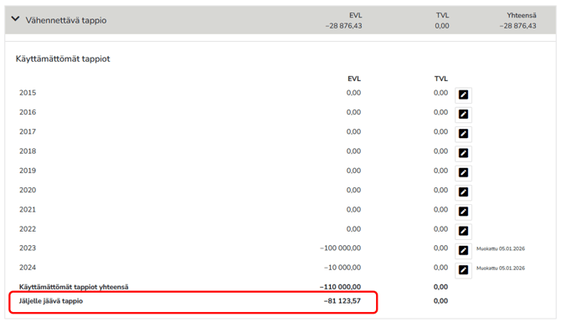This screenshot has height=322, width=561.
Task: Click the Muokattu 05.01.2026 note on 2024 row
Action: click(x=501, y=268)
